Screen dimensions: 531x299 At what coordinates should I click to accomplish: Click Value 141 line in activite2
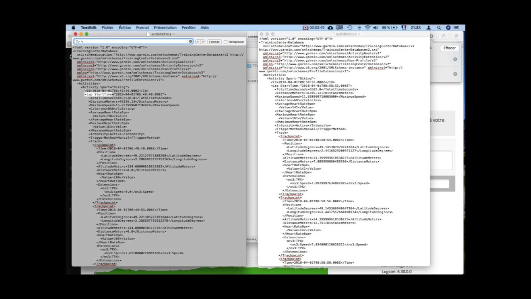coord(296,107)
